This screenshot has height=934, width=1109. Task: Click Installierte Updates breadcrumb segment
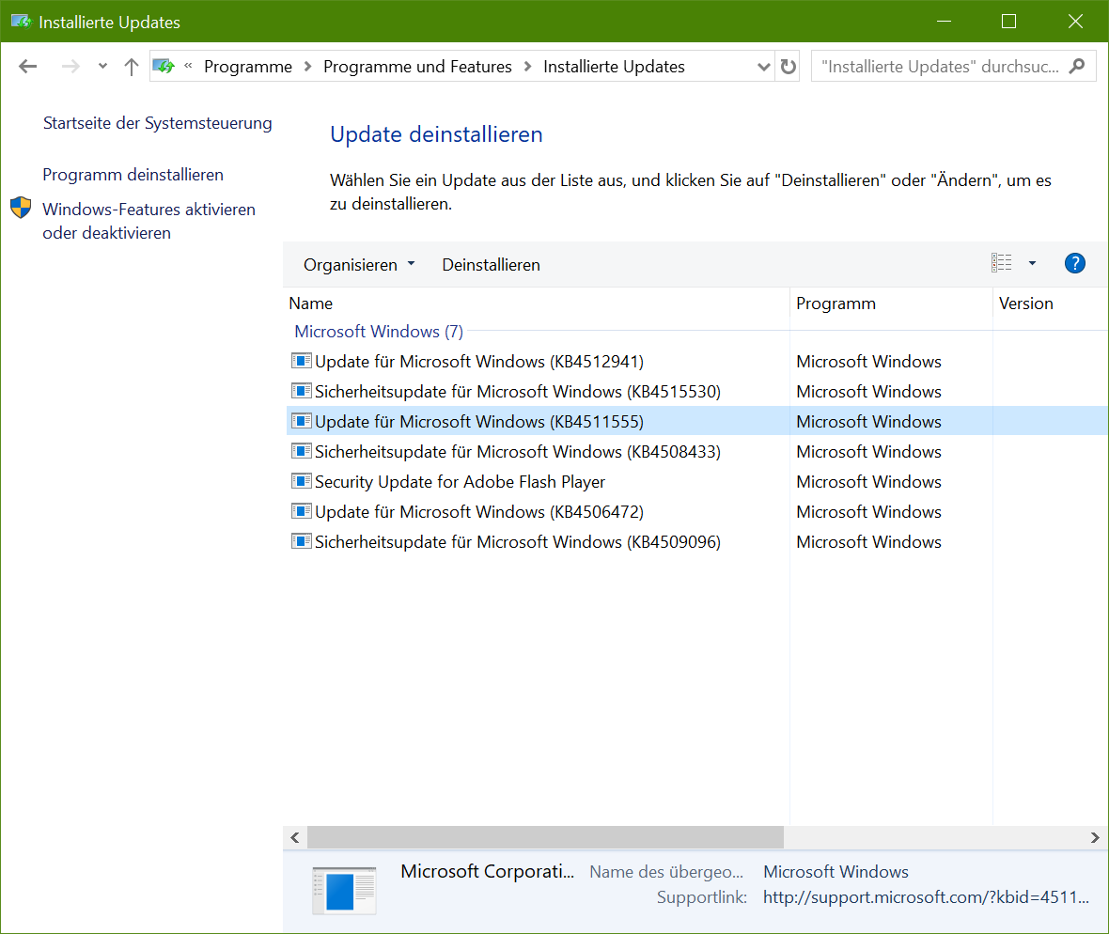coord(614,67)
